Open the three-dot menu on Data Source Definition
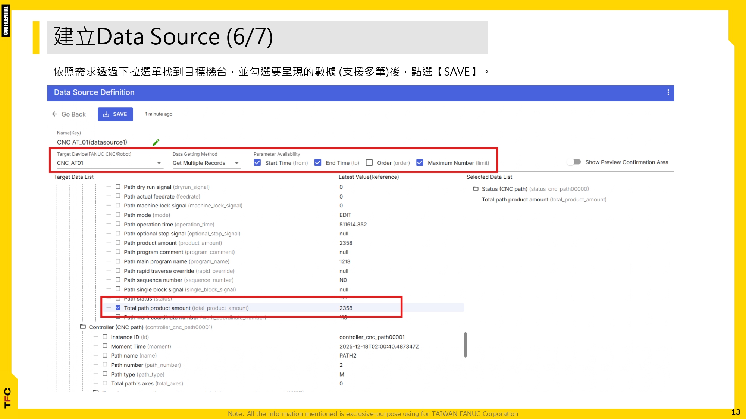The width and height of the screenshot is (746, 419). tap(668, 93)
